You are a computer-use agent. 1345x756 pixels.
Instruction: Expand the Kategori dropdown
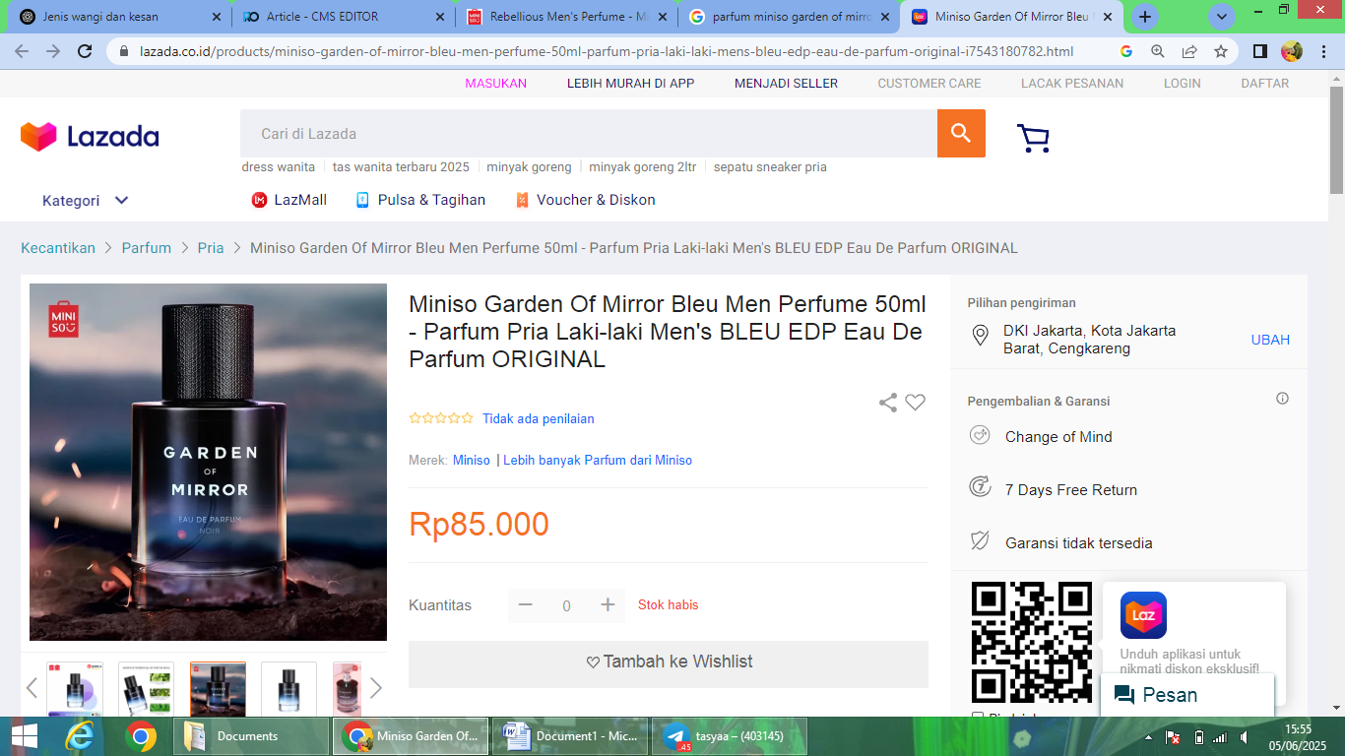[86, 201]
